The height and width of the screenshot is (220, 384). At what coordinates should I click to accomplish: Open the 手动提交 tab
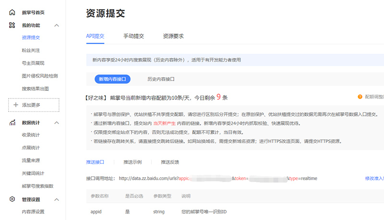click(133, 36)
